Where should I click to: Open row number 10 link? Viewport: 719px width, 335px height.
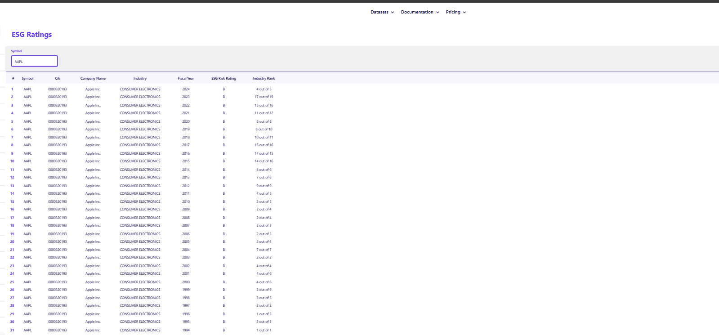[x=12, y=161]
